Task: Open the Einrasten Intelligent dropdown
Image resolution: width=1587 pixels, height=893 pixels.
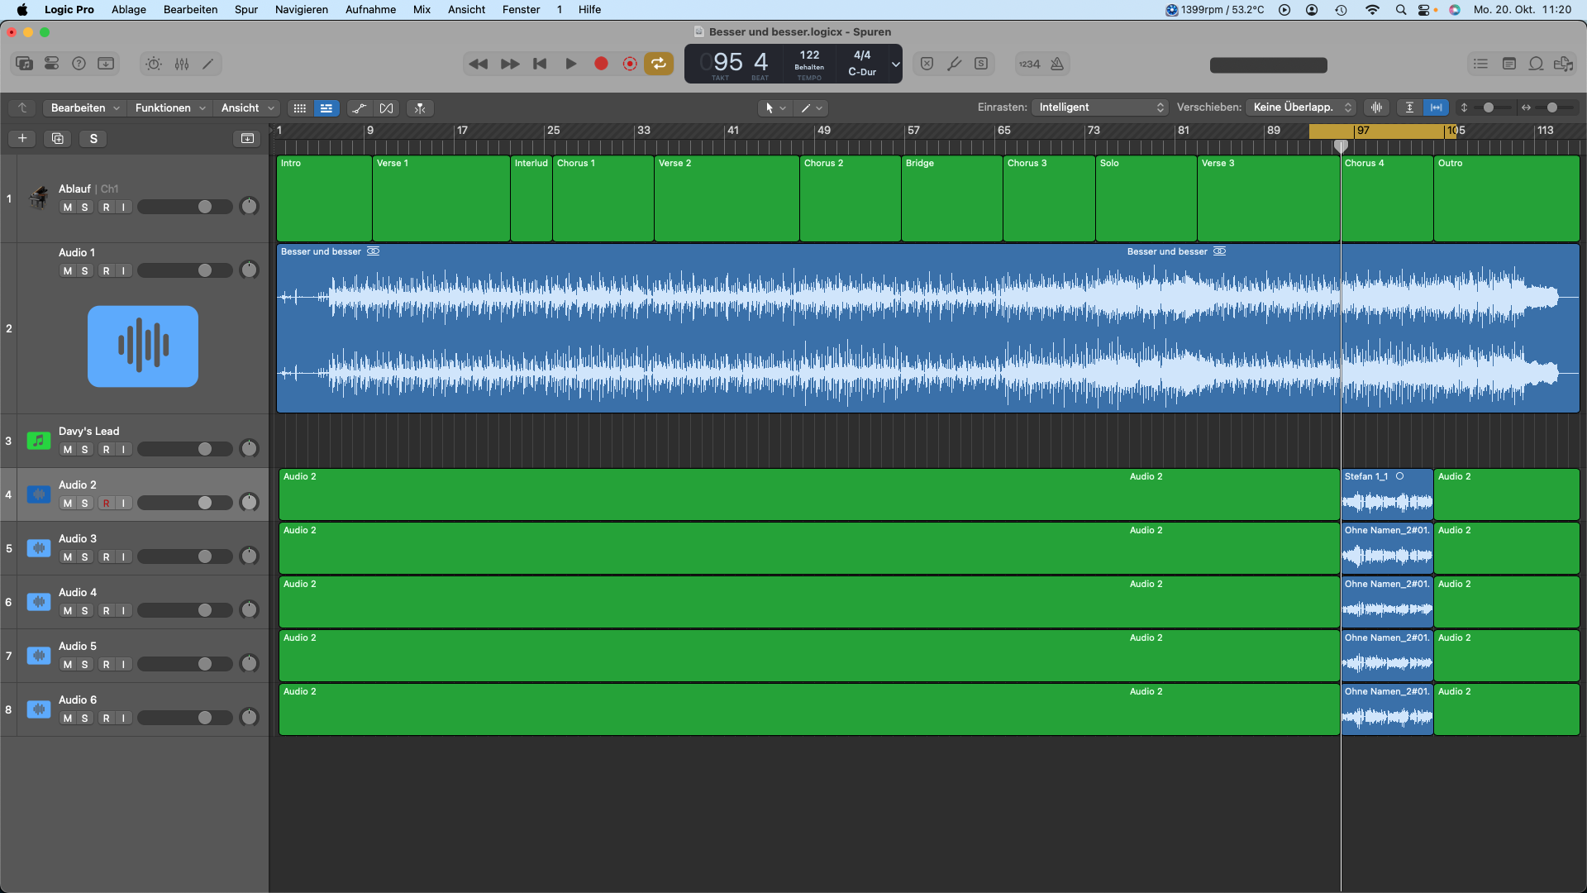Action: point(1099,107)
